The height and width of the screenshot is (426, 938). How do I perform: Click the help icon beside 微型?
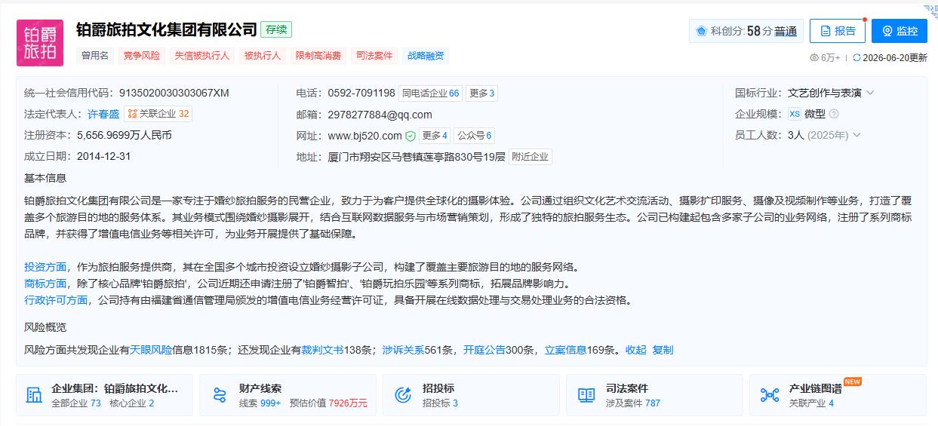tap(834, 114)
